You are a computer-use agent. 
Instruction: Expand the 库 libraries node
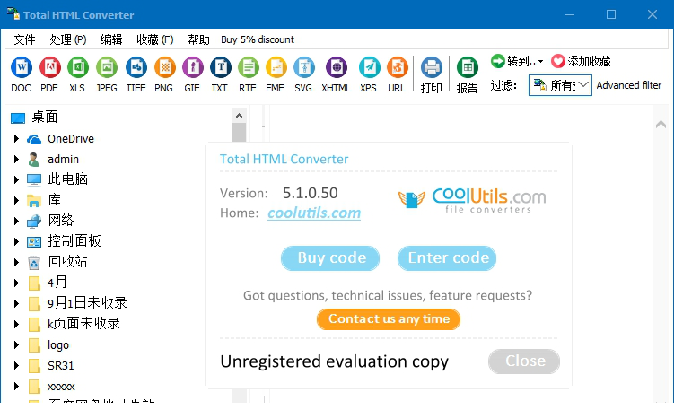point(16,200)
